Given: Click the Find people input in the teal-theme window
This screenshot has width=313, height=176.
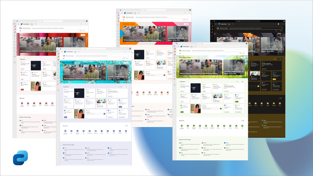Looking at the screenshot, I should pos(95,114).
